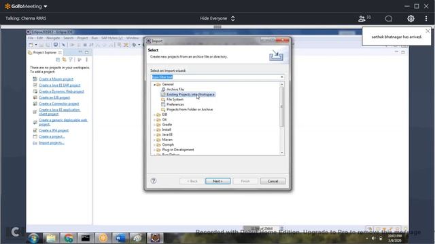Click the 'Import projects...' link
435x244 pixels.
point(52,143)
